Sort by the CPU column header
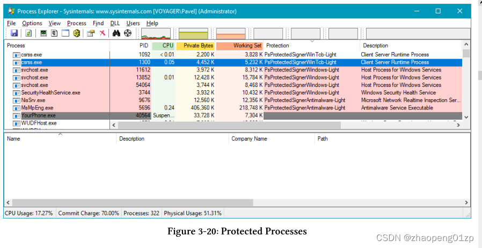Image resolution: width=482 pixels, height=248 pixels. [164, 46]
